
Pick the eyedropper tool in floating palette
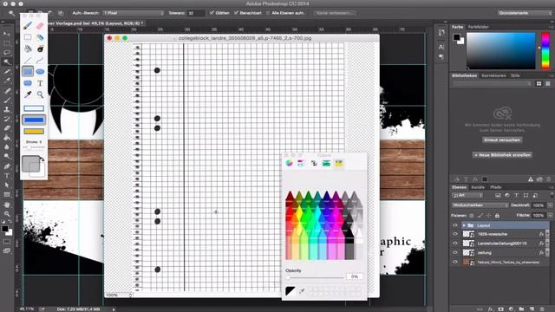click(x=28, y=94)
